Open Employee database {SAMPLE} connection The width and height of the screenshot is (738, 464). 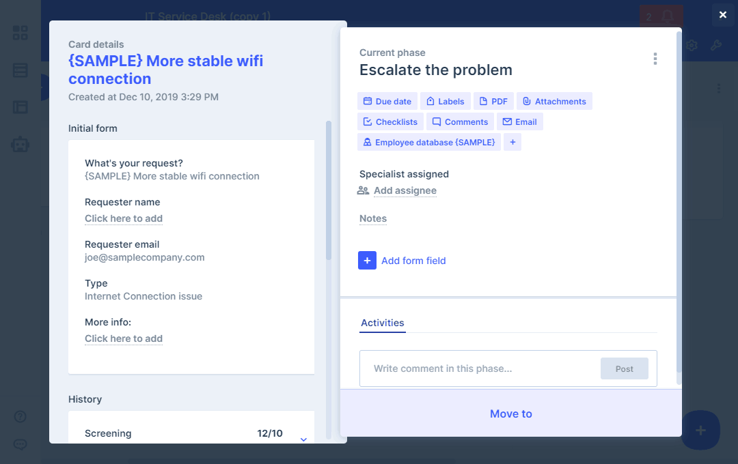428,143
